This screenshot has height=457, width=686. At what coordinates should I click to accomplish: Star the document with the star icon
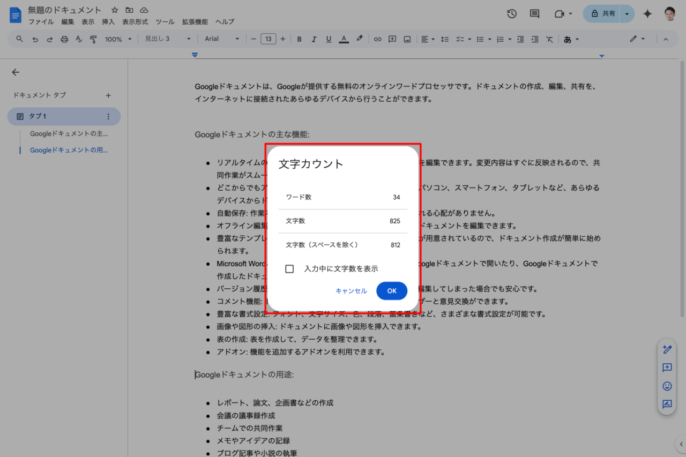tap(115, 10)
